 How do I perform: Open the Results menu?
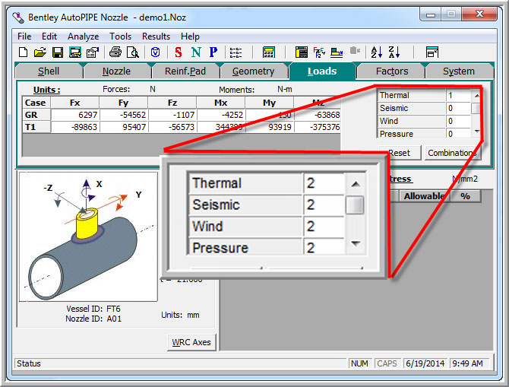[x=156, y=36]
